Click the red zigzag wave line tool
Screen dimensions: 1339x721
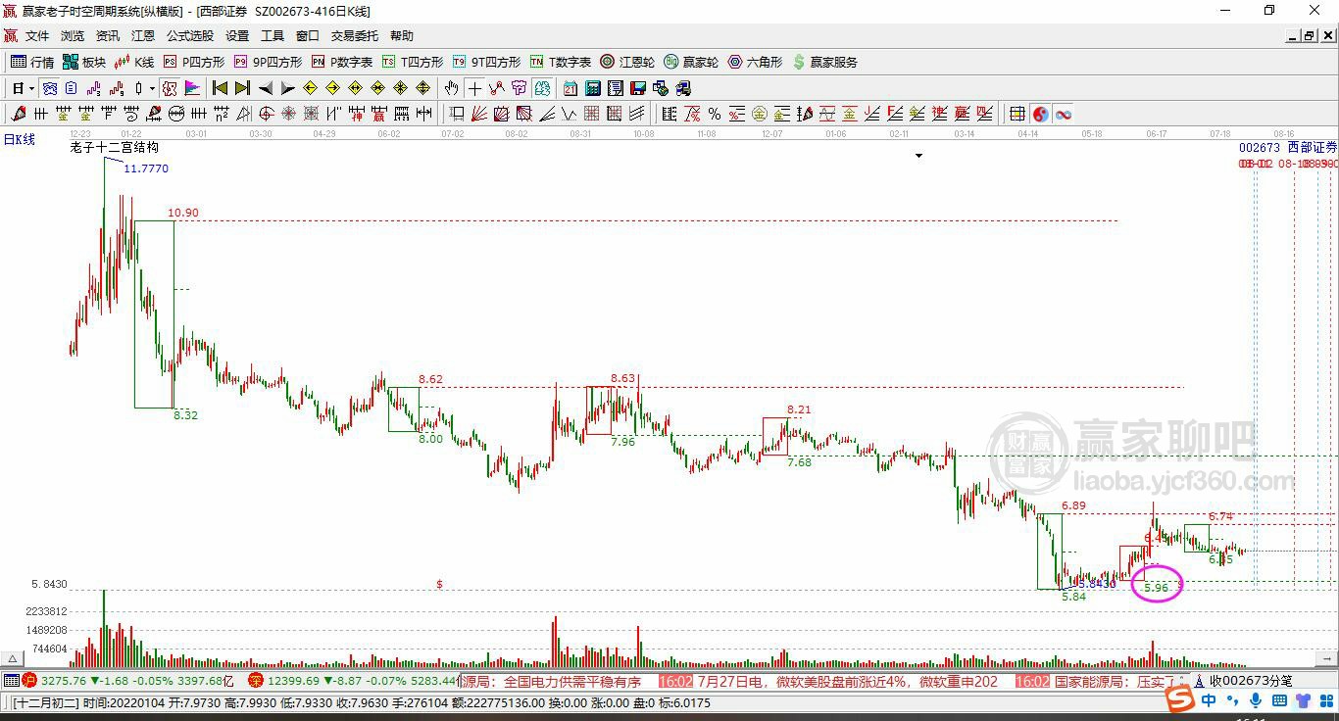[497, 88]
